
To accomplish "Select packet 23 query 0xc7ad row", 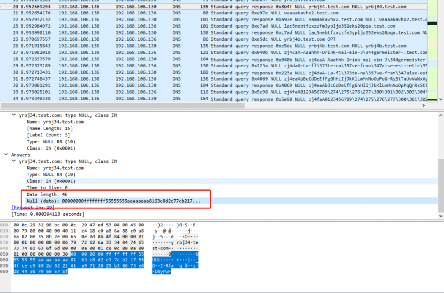I will (x=213, y=26).
